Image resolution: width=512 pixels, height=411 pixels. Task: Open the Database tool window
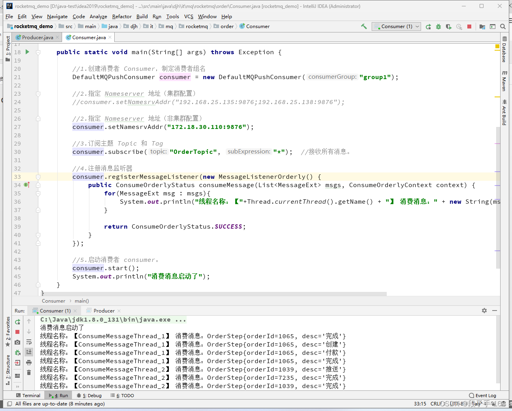504,49
